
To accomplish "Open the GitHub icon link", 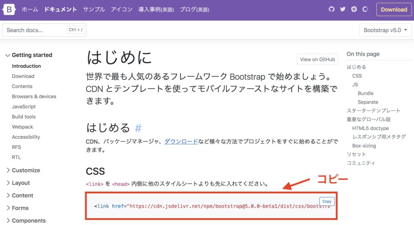I will (332, 9).
